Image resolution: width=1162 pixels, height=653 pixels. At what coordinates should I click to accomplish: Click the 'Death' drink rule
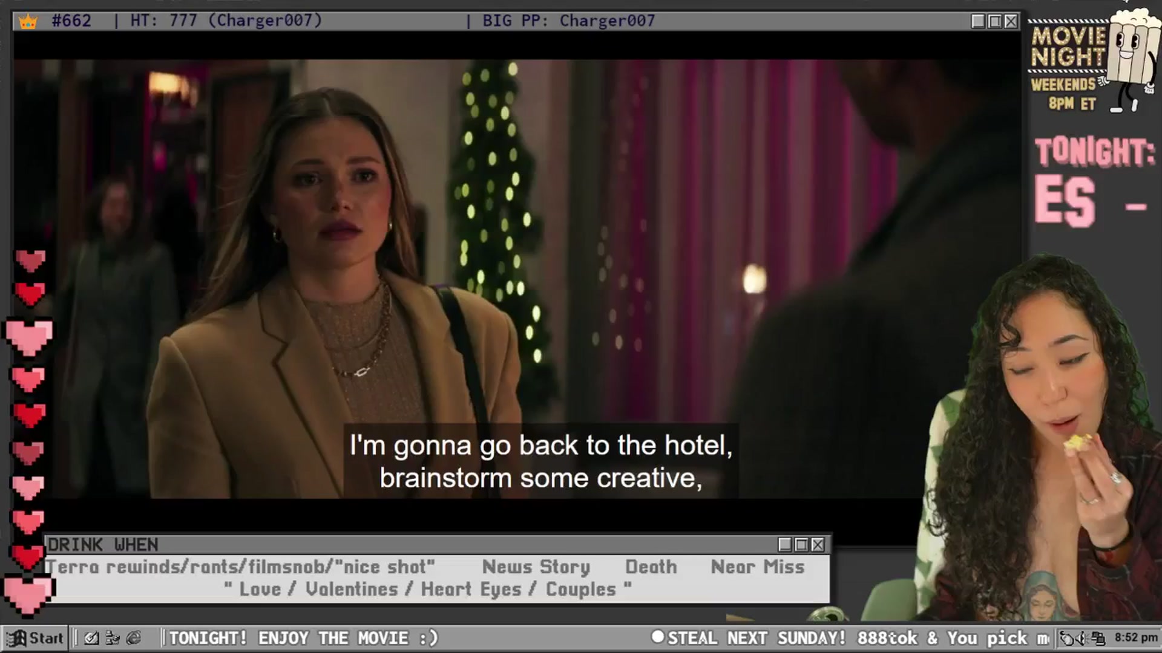pos(651,567)
